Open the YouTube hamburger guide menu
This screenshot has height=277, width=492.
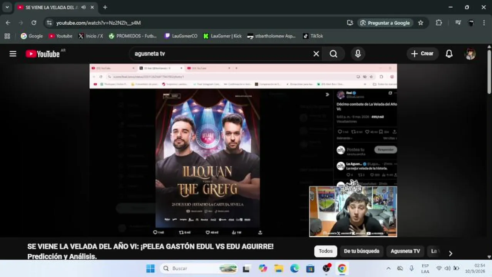pos(13,54)
